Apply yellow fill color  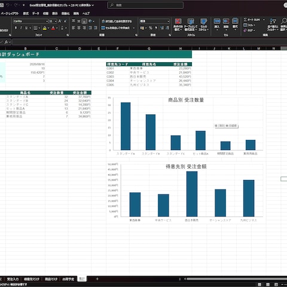[45, 28]
